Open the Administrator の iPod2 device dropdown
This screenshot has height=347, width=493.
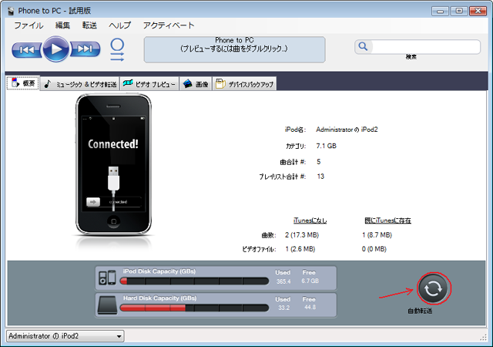tap(65, 336)
